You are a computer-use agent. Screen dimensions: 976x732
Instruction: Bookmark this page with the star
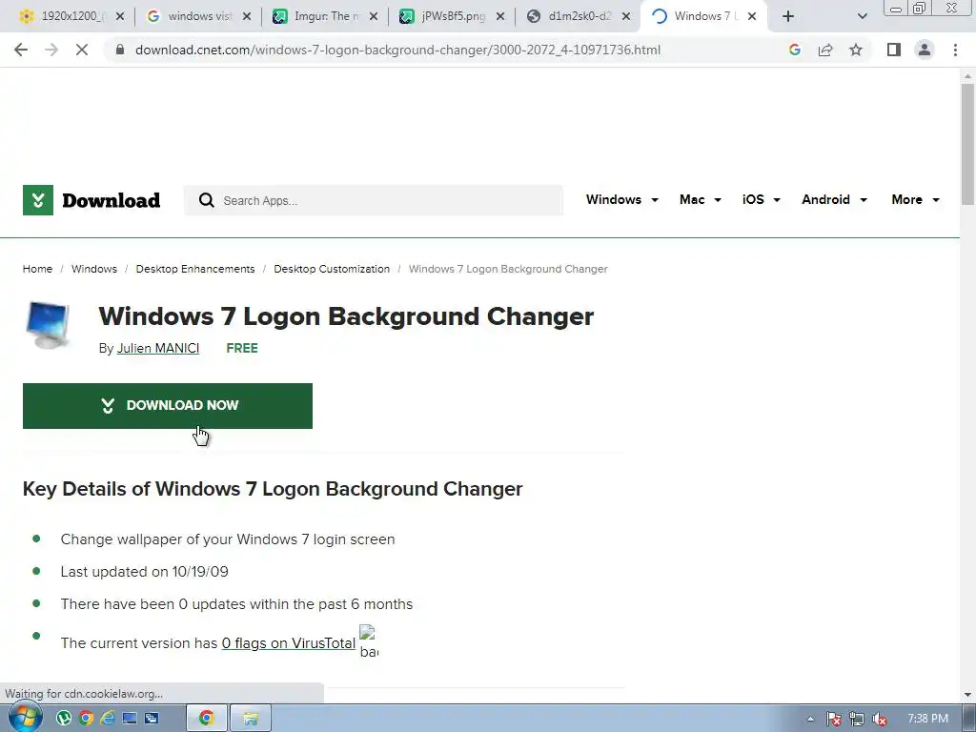856,50
